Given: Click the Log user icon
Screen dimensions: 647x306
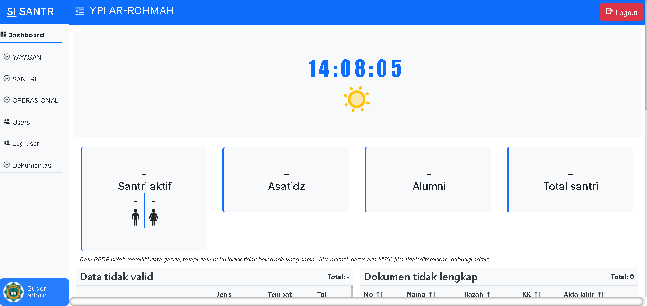Looking at the screenshot, I should point(6,143).
